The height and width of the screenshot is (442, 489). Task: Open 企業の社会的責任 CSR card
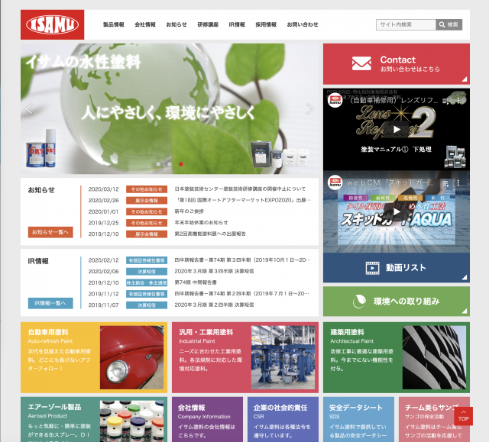tap(283, 419)
